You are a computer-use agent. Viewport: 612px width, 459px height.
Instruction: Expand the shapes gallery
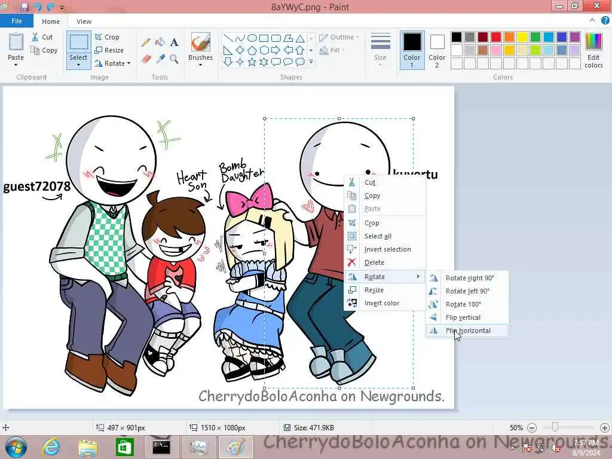[x=311, y=62]
